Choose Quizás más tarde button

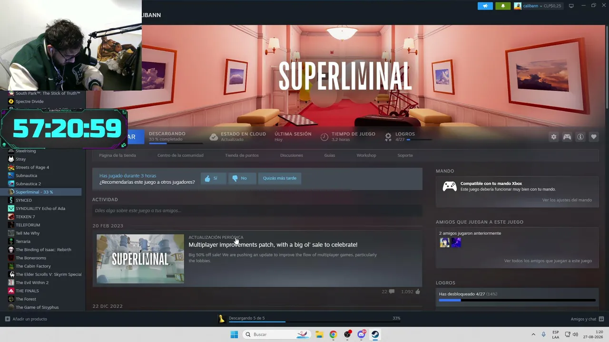(280, 178)
